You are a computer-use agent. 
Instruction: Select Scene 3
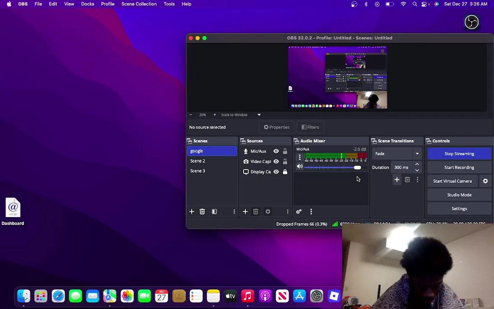(212, 171)
